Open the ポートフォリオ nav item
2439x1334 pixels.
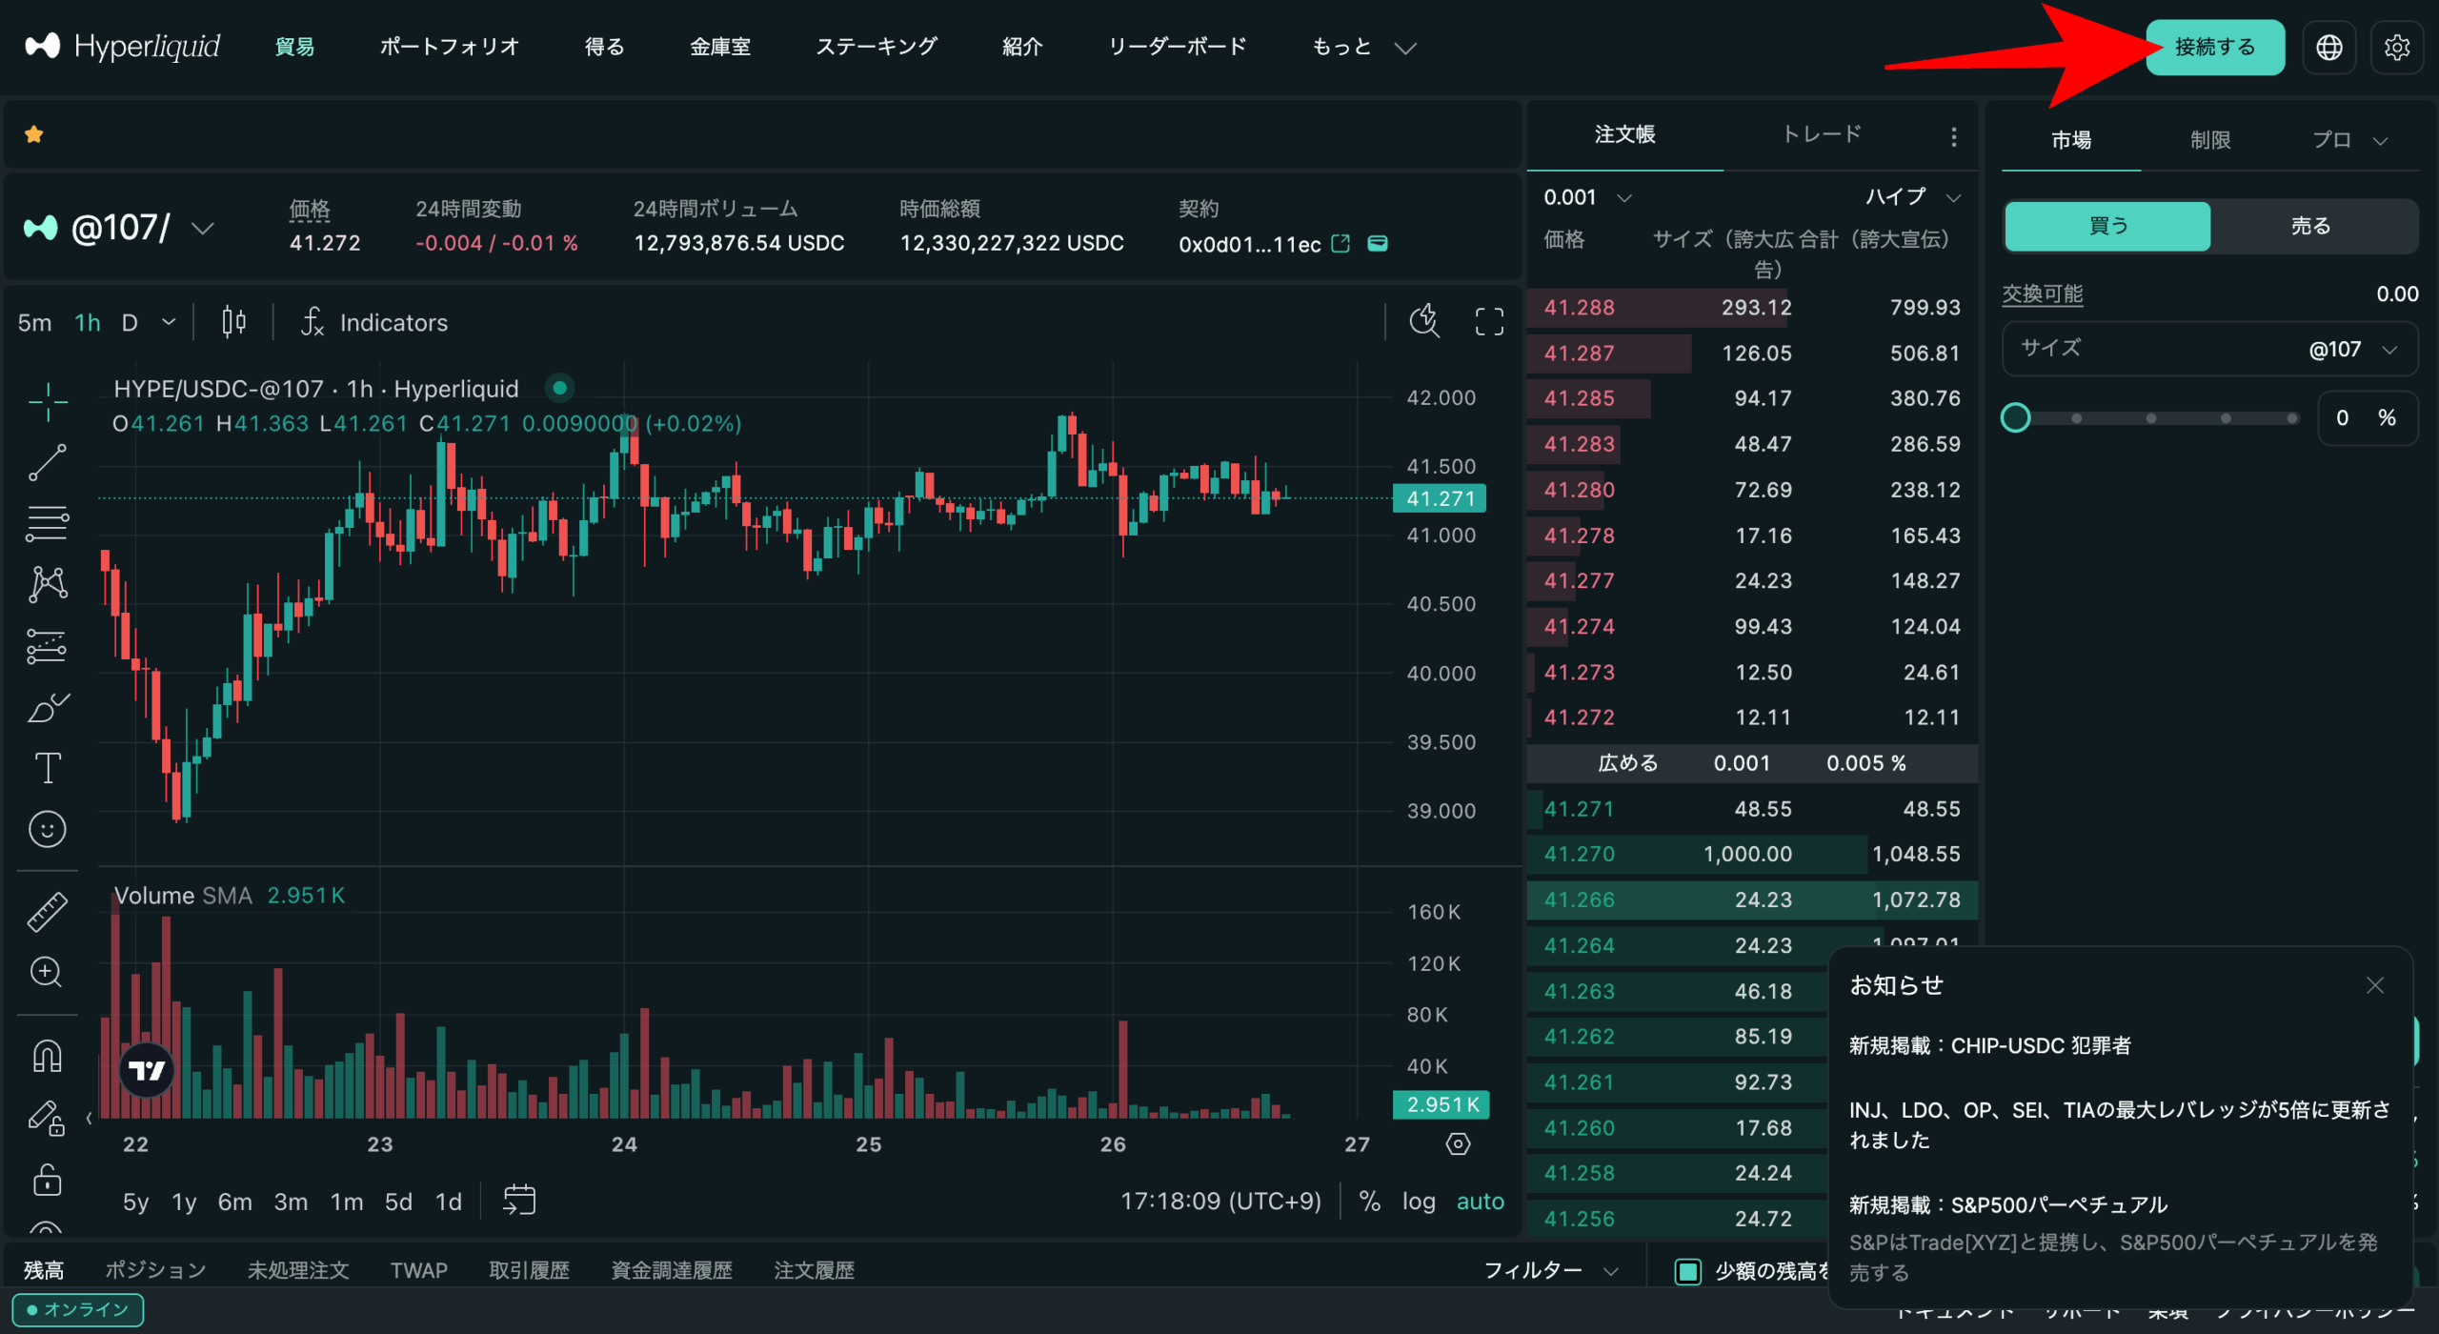[450, 47]
